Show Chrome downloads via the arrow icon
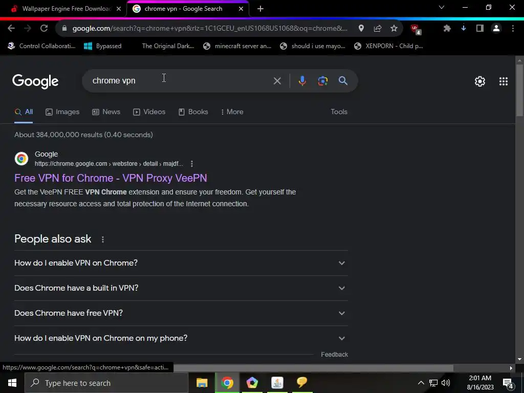This screenshot has height=393, width=524. pos(464,29)
